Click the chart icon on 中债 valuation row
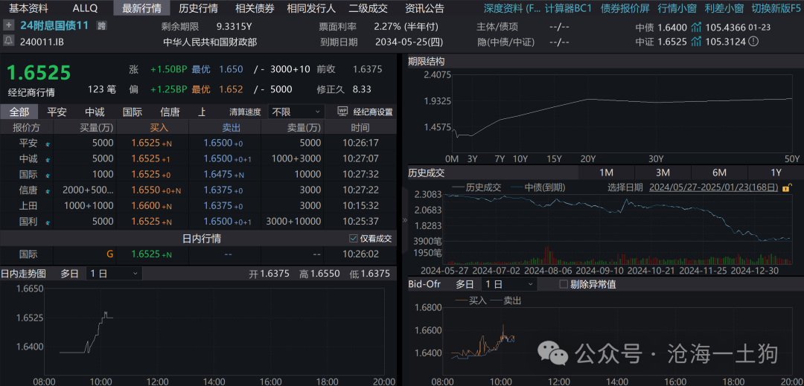This screenshot has width=804, height=386. click(x=696, y=28)
